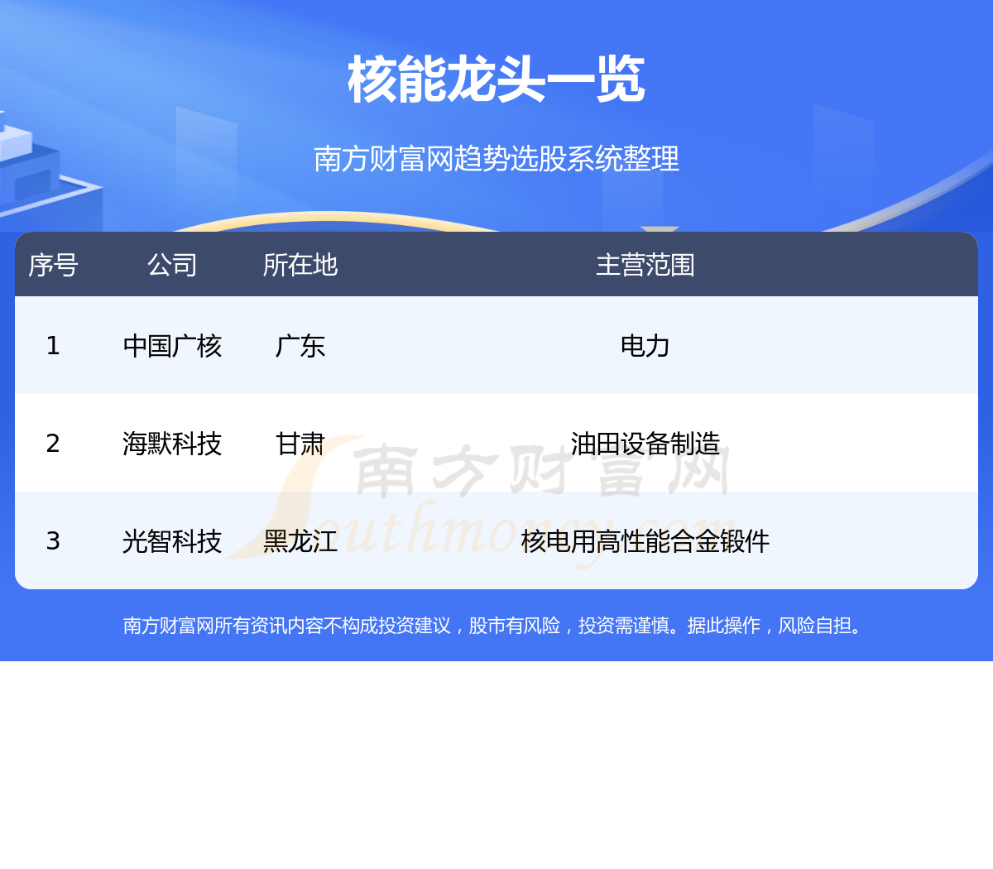This screenshot has width=993, height=869.
Task: Click the 所在地 column header
Action: coord(300,265)
